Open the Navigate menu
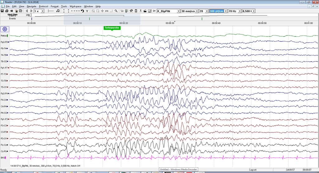 coord(31,6)
